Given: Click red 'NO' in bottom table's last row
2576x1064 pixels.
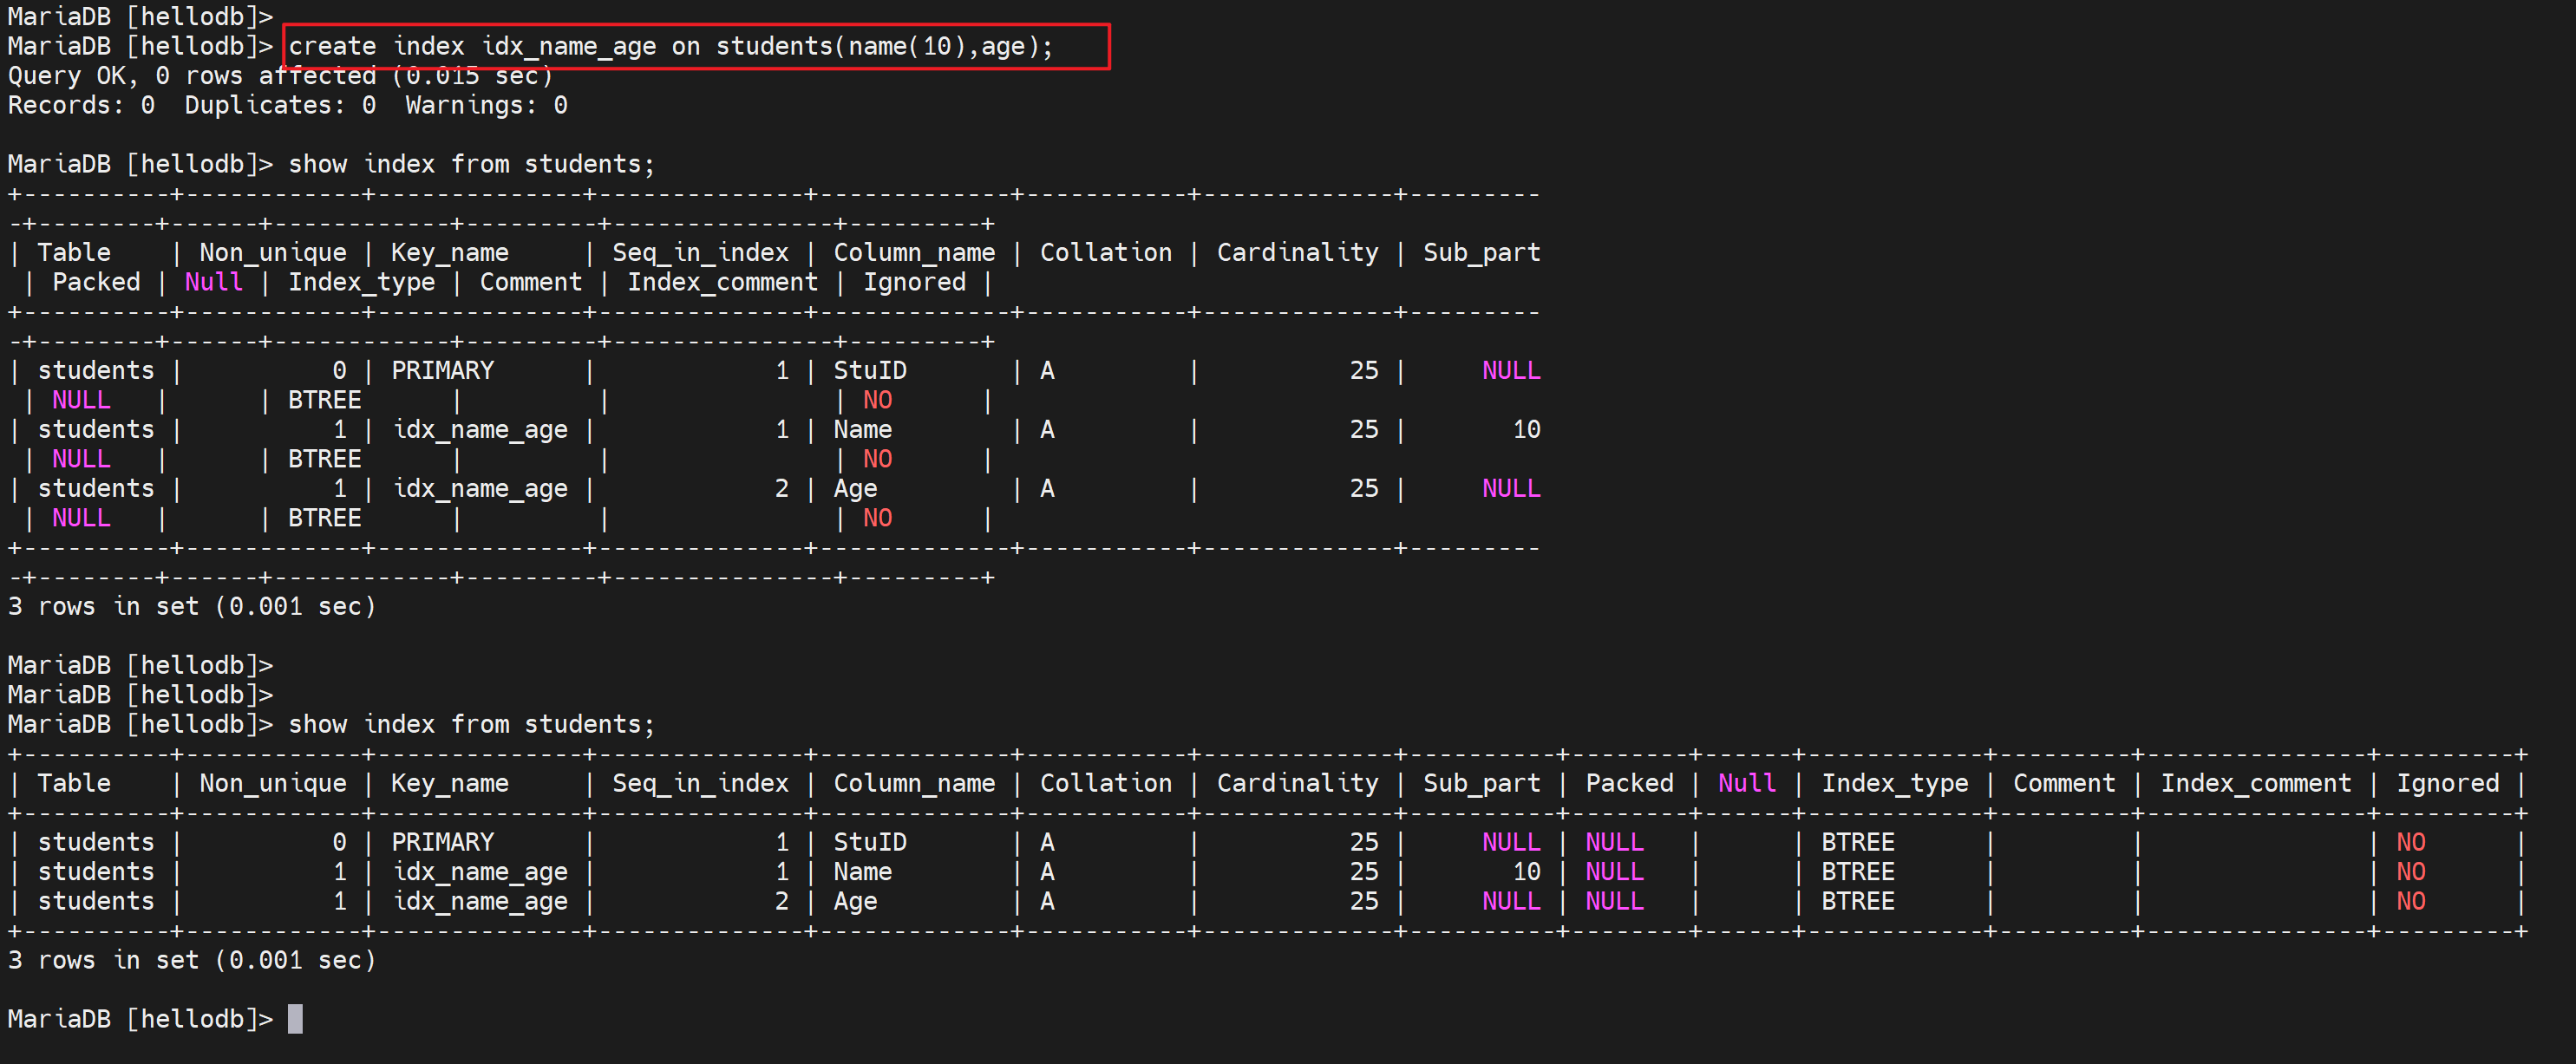Looking at the screenshot, I should click(2410, 901).
